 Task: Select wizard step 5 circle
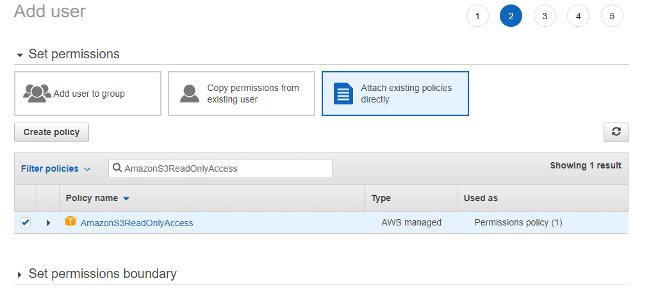coord(612,17)
